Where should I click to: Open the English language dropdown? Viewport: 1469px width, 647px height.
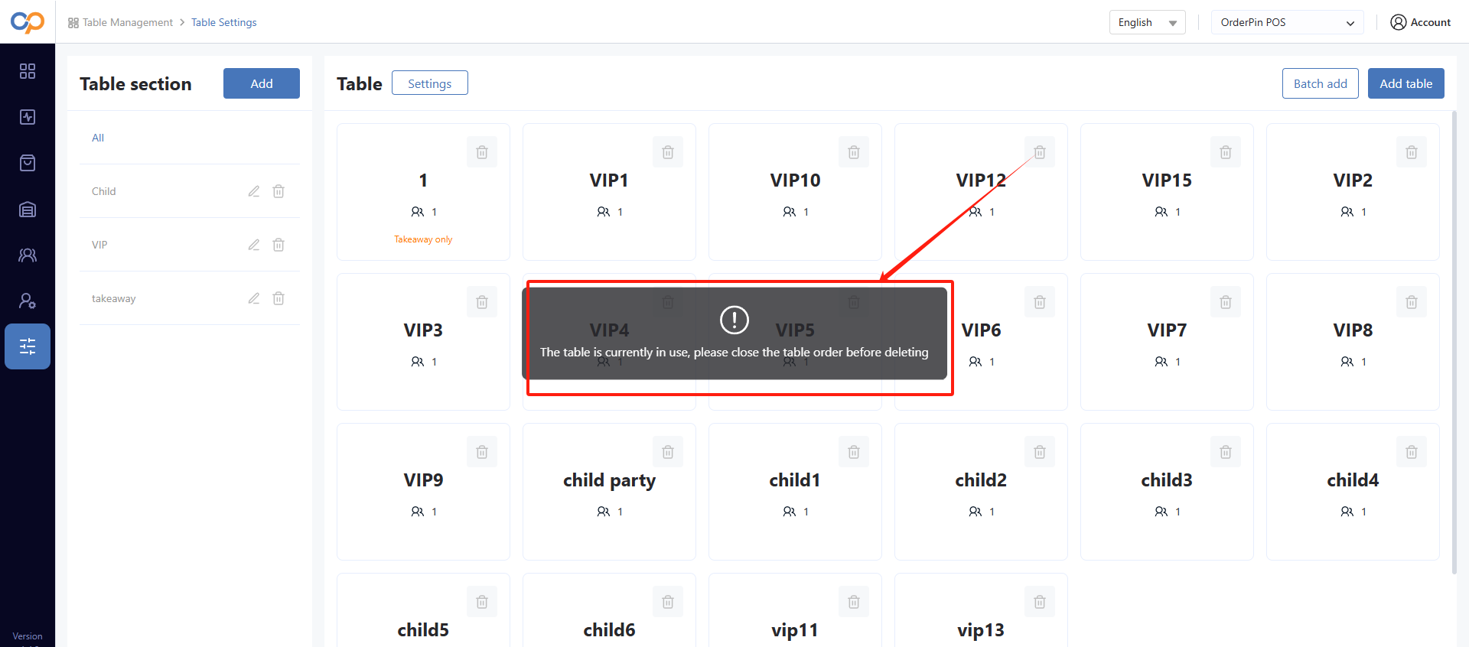pos(1147,22)
